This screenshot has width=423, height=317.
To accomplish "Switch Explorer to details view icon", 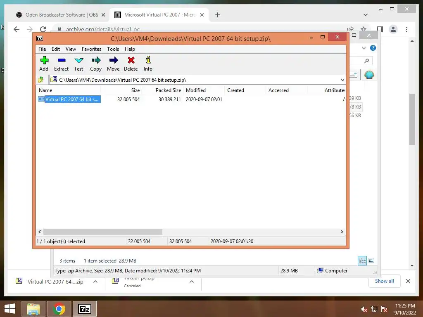I will click(x=362, y=260).
